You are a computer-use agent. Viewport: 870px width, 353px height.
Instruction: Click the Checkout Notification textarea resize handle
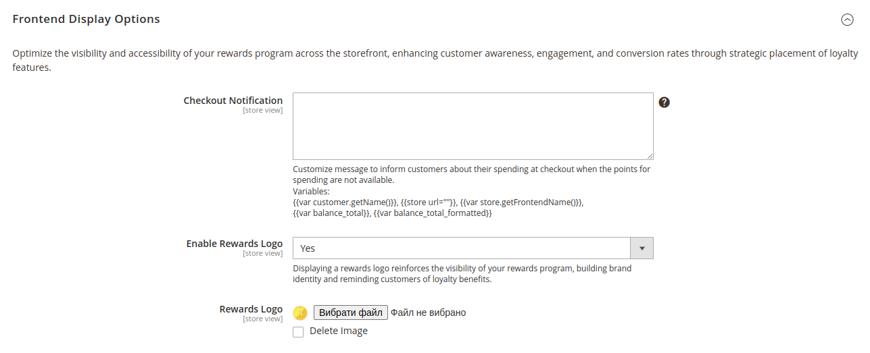coord(650,156)
